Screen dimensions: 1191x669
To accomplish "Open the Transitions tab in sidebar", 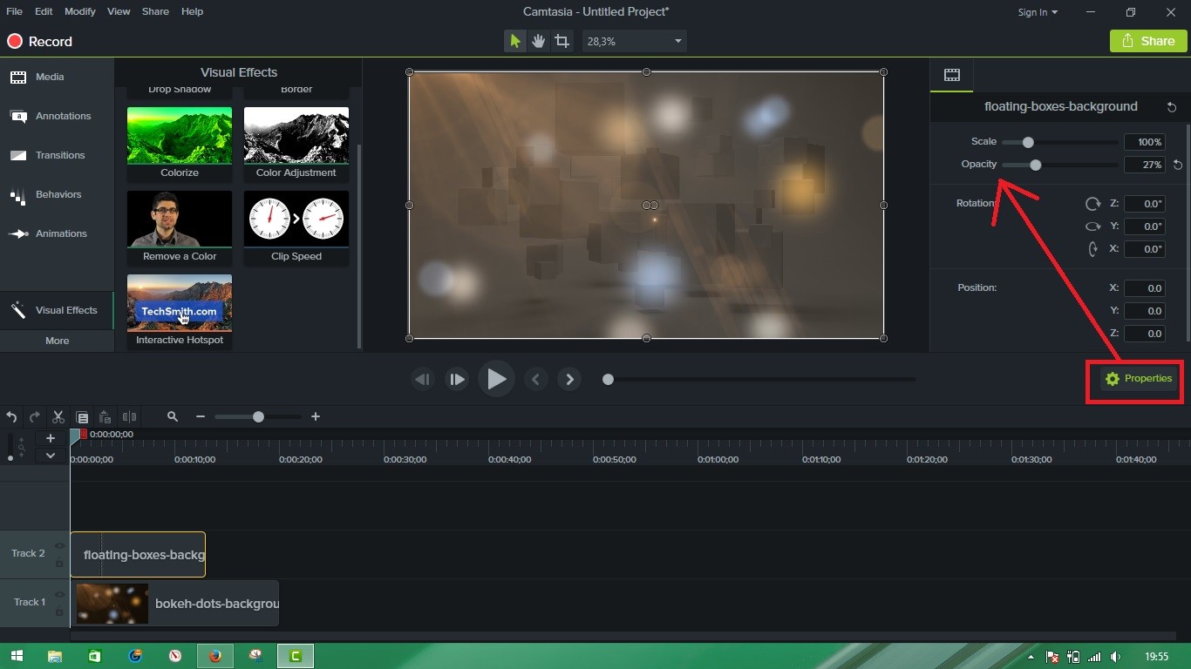I will coord(57,155).
